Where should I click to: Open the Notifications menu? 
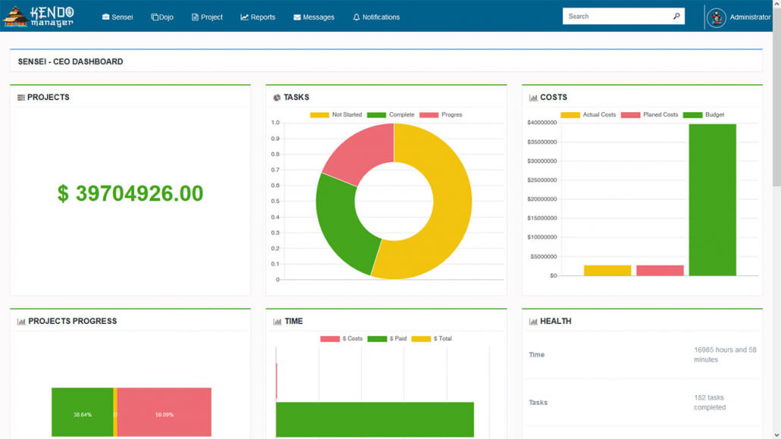tap(375, 17)
